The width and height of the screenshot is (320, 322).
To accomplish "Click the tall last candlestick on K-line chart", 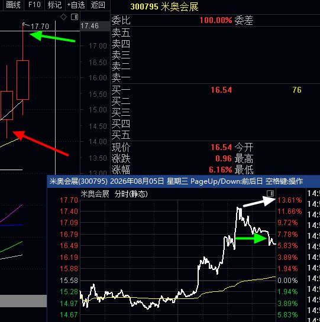I will (22, 80).
